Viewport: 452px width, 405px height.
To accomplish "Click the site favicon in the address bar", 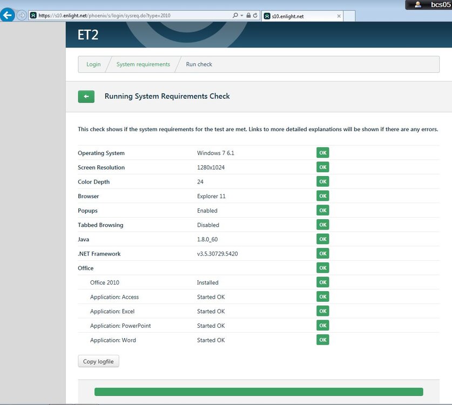I will pos(33,15).
